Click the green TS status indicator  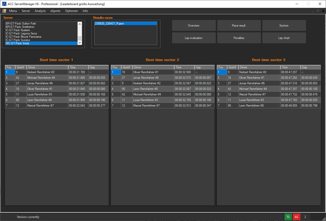pyautogui.click(x=288, y=217)
